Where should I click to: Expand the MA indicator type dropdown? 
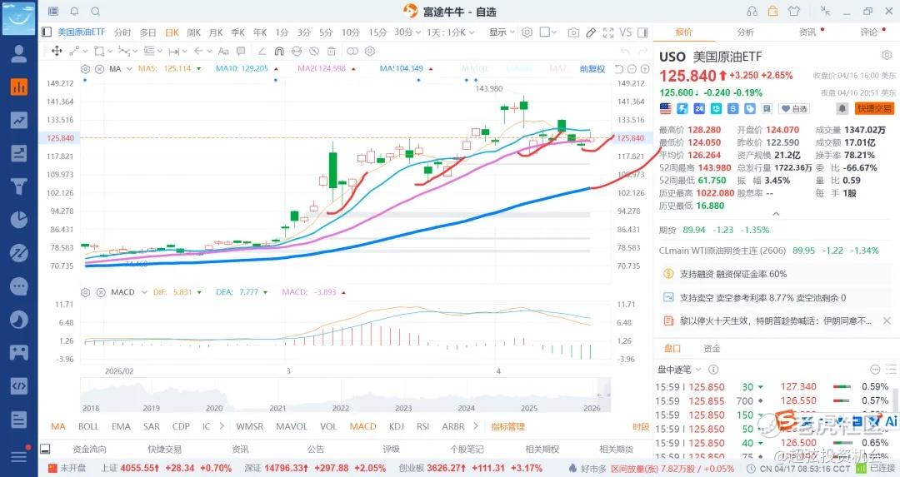130,69
